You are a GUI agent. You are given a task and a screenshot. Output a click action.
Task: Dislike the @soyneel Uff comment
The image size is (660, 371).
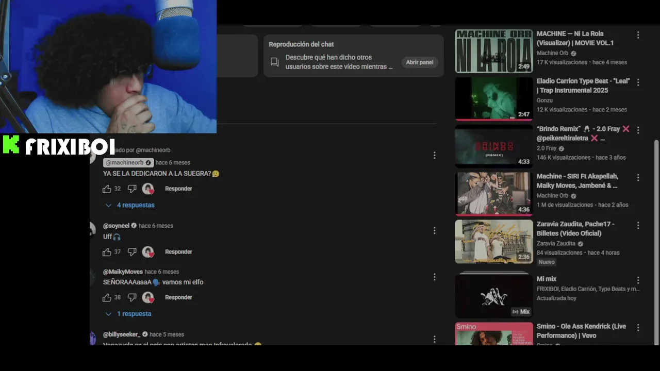click(132, 252)
